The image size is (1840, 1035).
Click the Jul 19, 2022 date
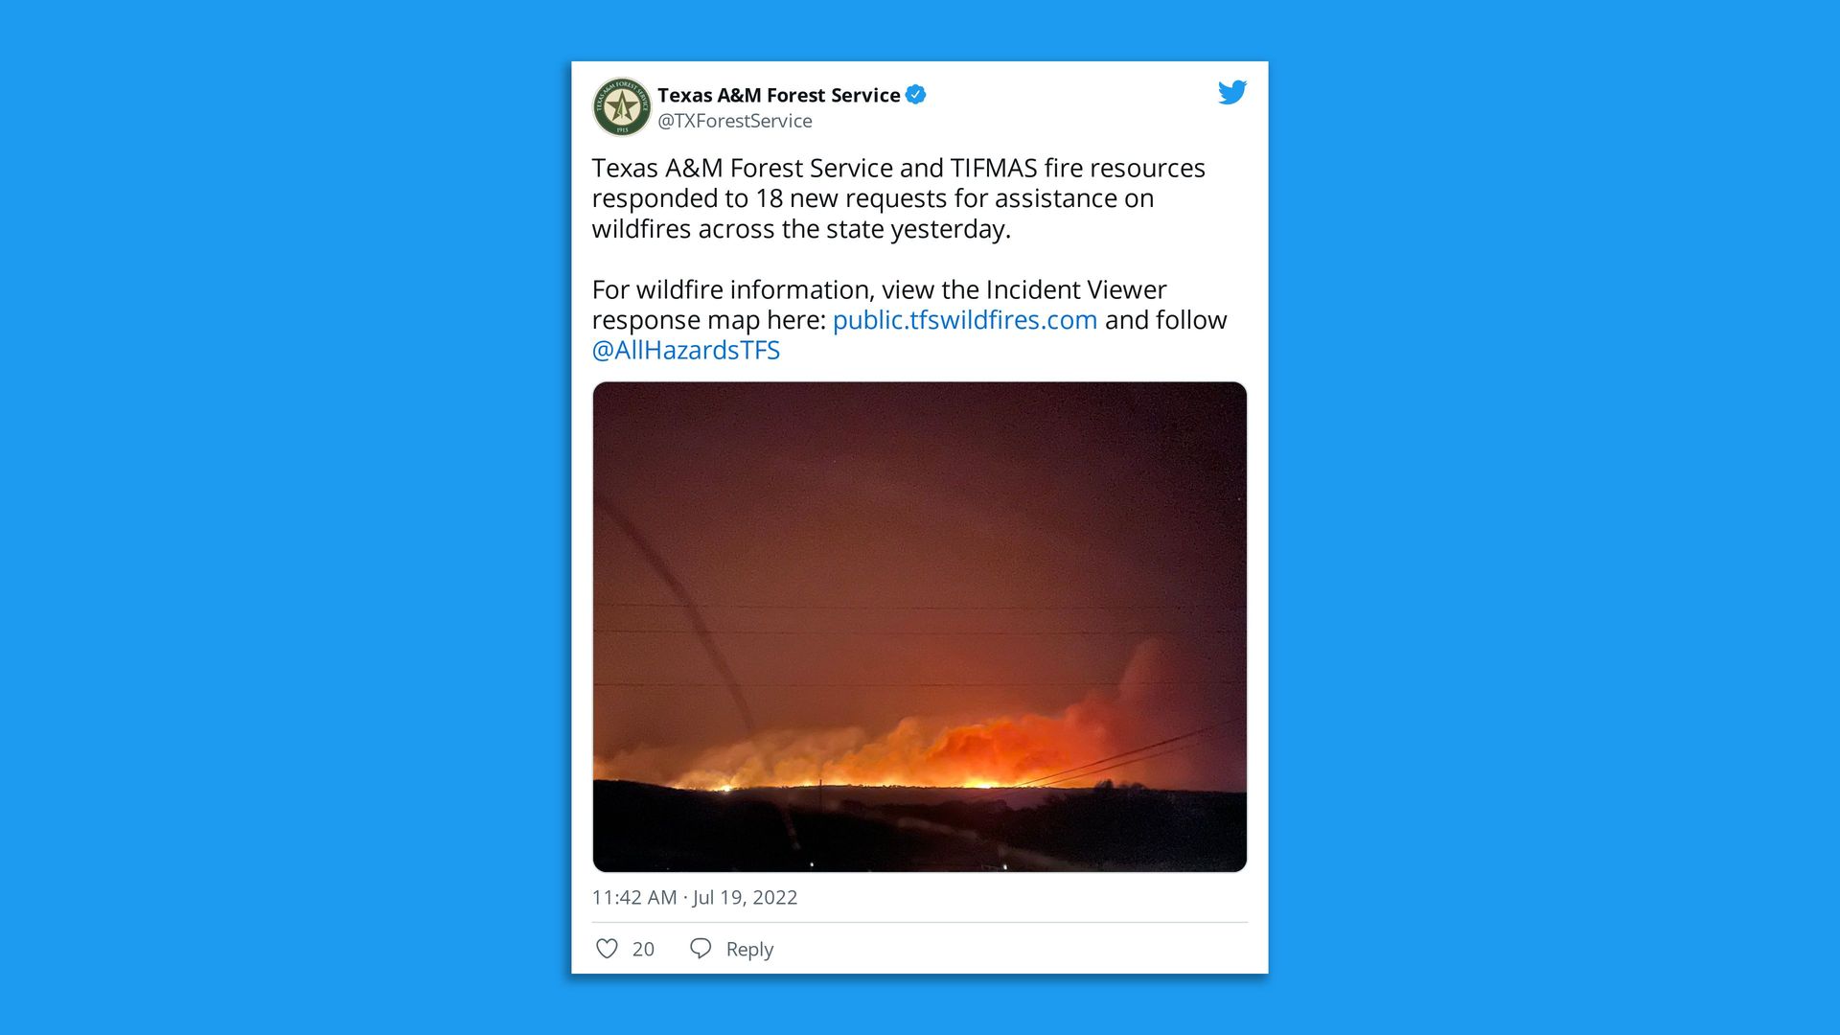click(746, 897)
